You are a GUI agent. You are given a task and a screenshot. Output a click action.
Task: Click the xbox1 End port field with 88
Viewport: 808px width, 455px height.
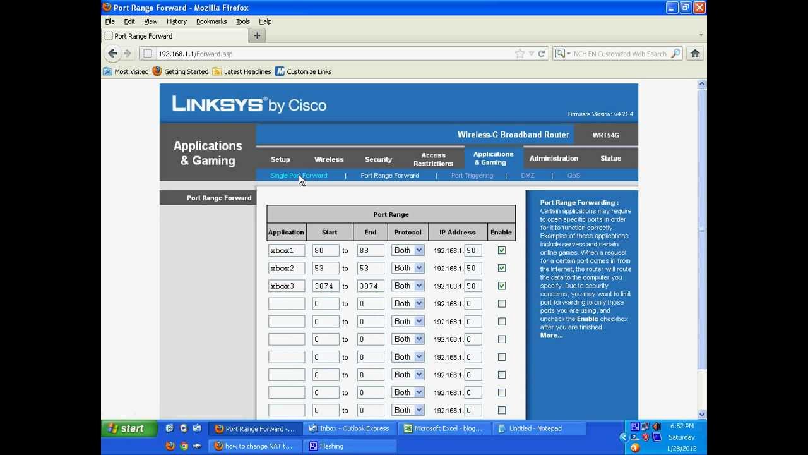pos(371,250)
